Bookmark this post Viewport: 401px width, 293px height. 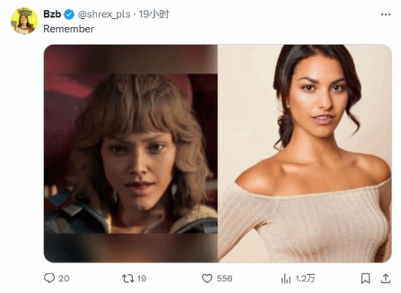[x=365, y=278]
